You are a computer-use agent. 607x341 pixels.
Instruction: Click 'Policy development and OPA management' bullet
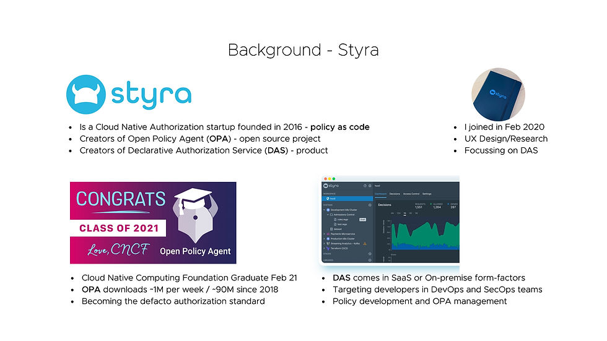(420, 301)
